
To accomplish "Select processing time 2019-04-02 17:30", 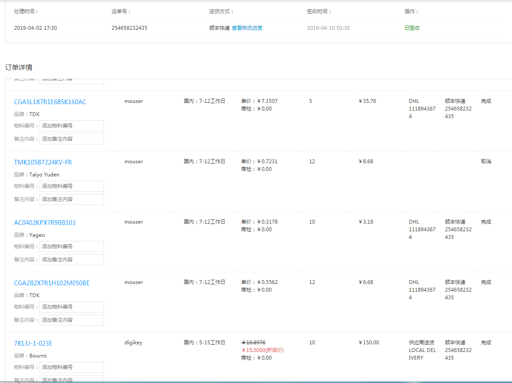I will [35, 28].
